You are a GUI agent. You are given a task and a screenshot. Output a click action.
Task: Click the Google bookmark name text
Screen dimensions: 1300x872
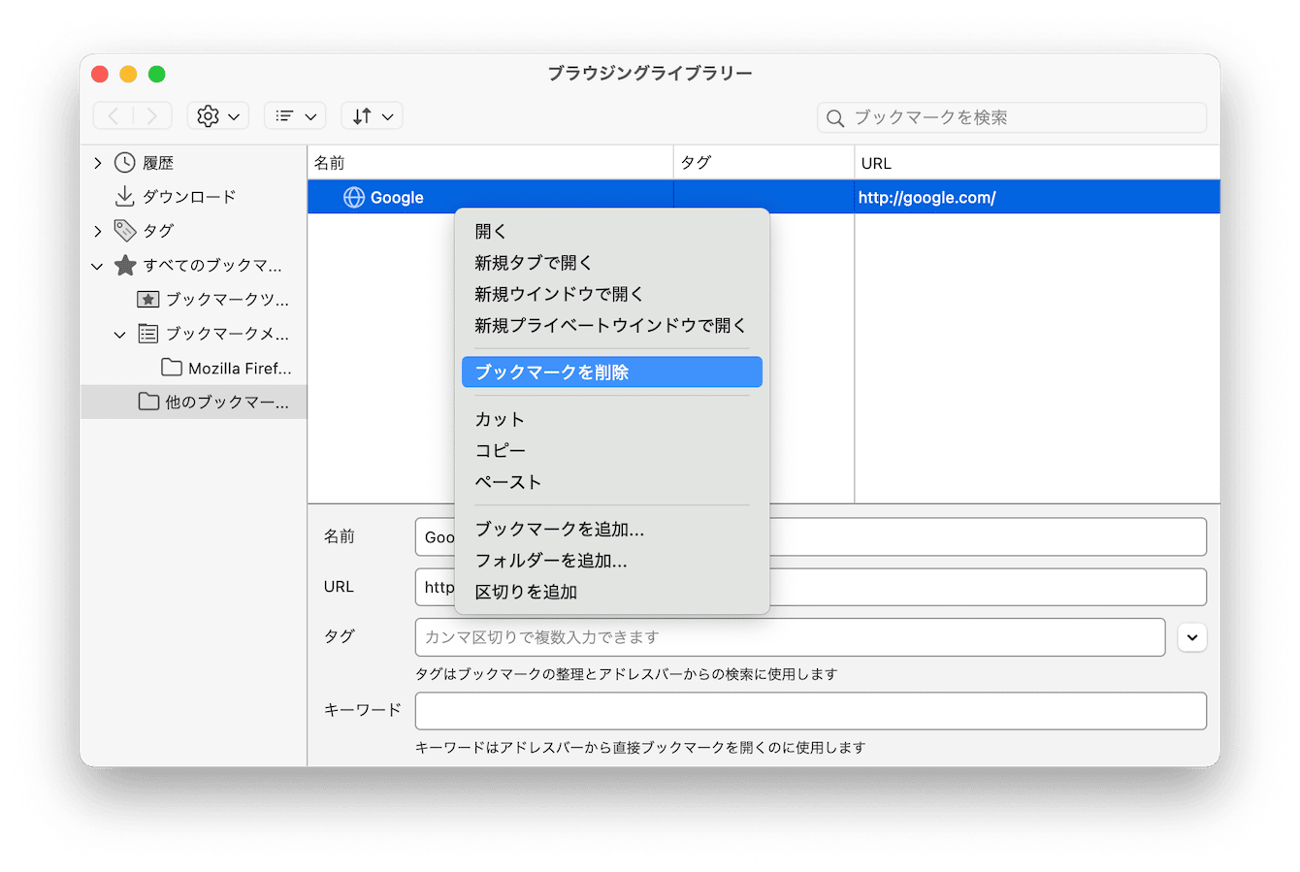pyautogui.click(x=397, y=198)
